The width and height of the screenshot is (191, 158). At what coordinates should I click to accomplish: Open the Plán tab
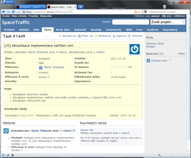pyautogui.click(x=36, y=30)
